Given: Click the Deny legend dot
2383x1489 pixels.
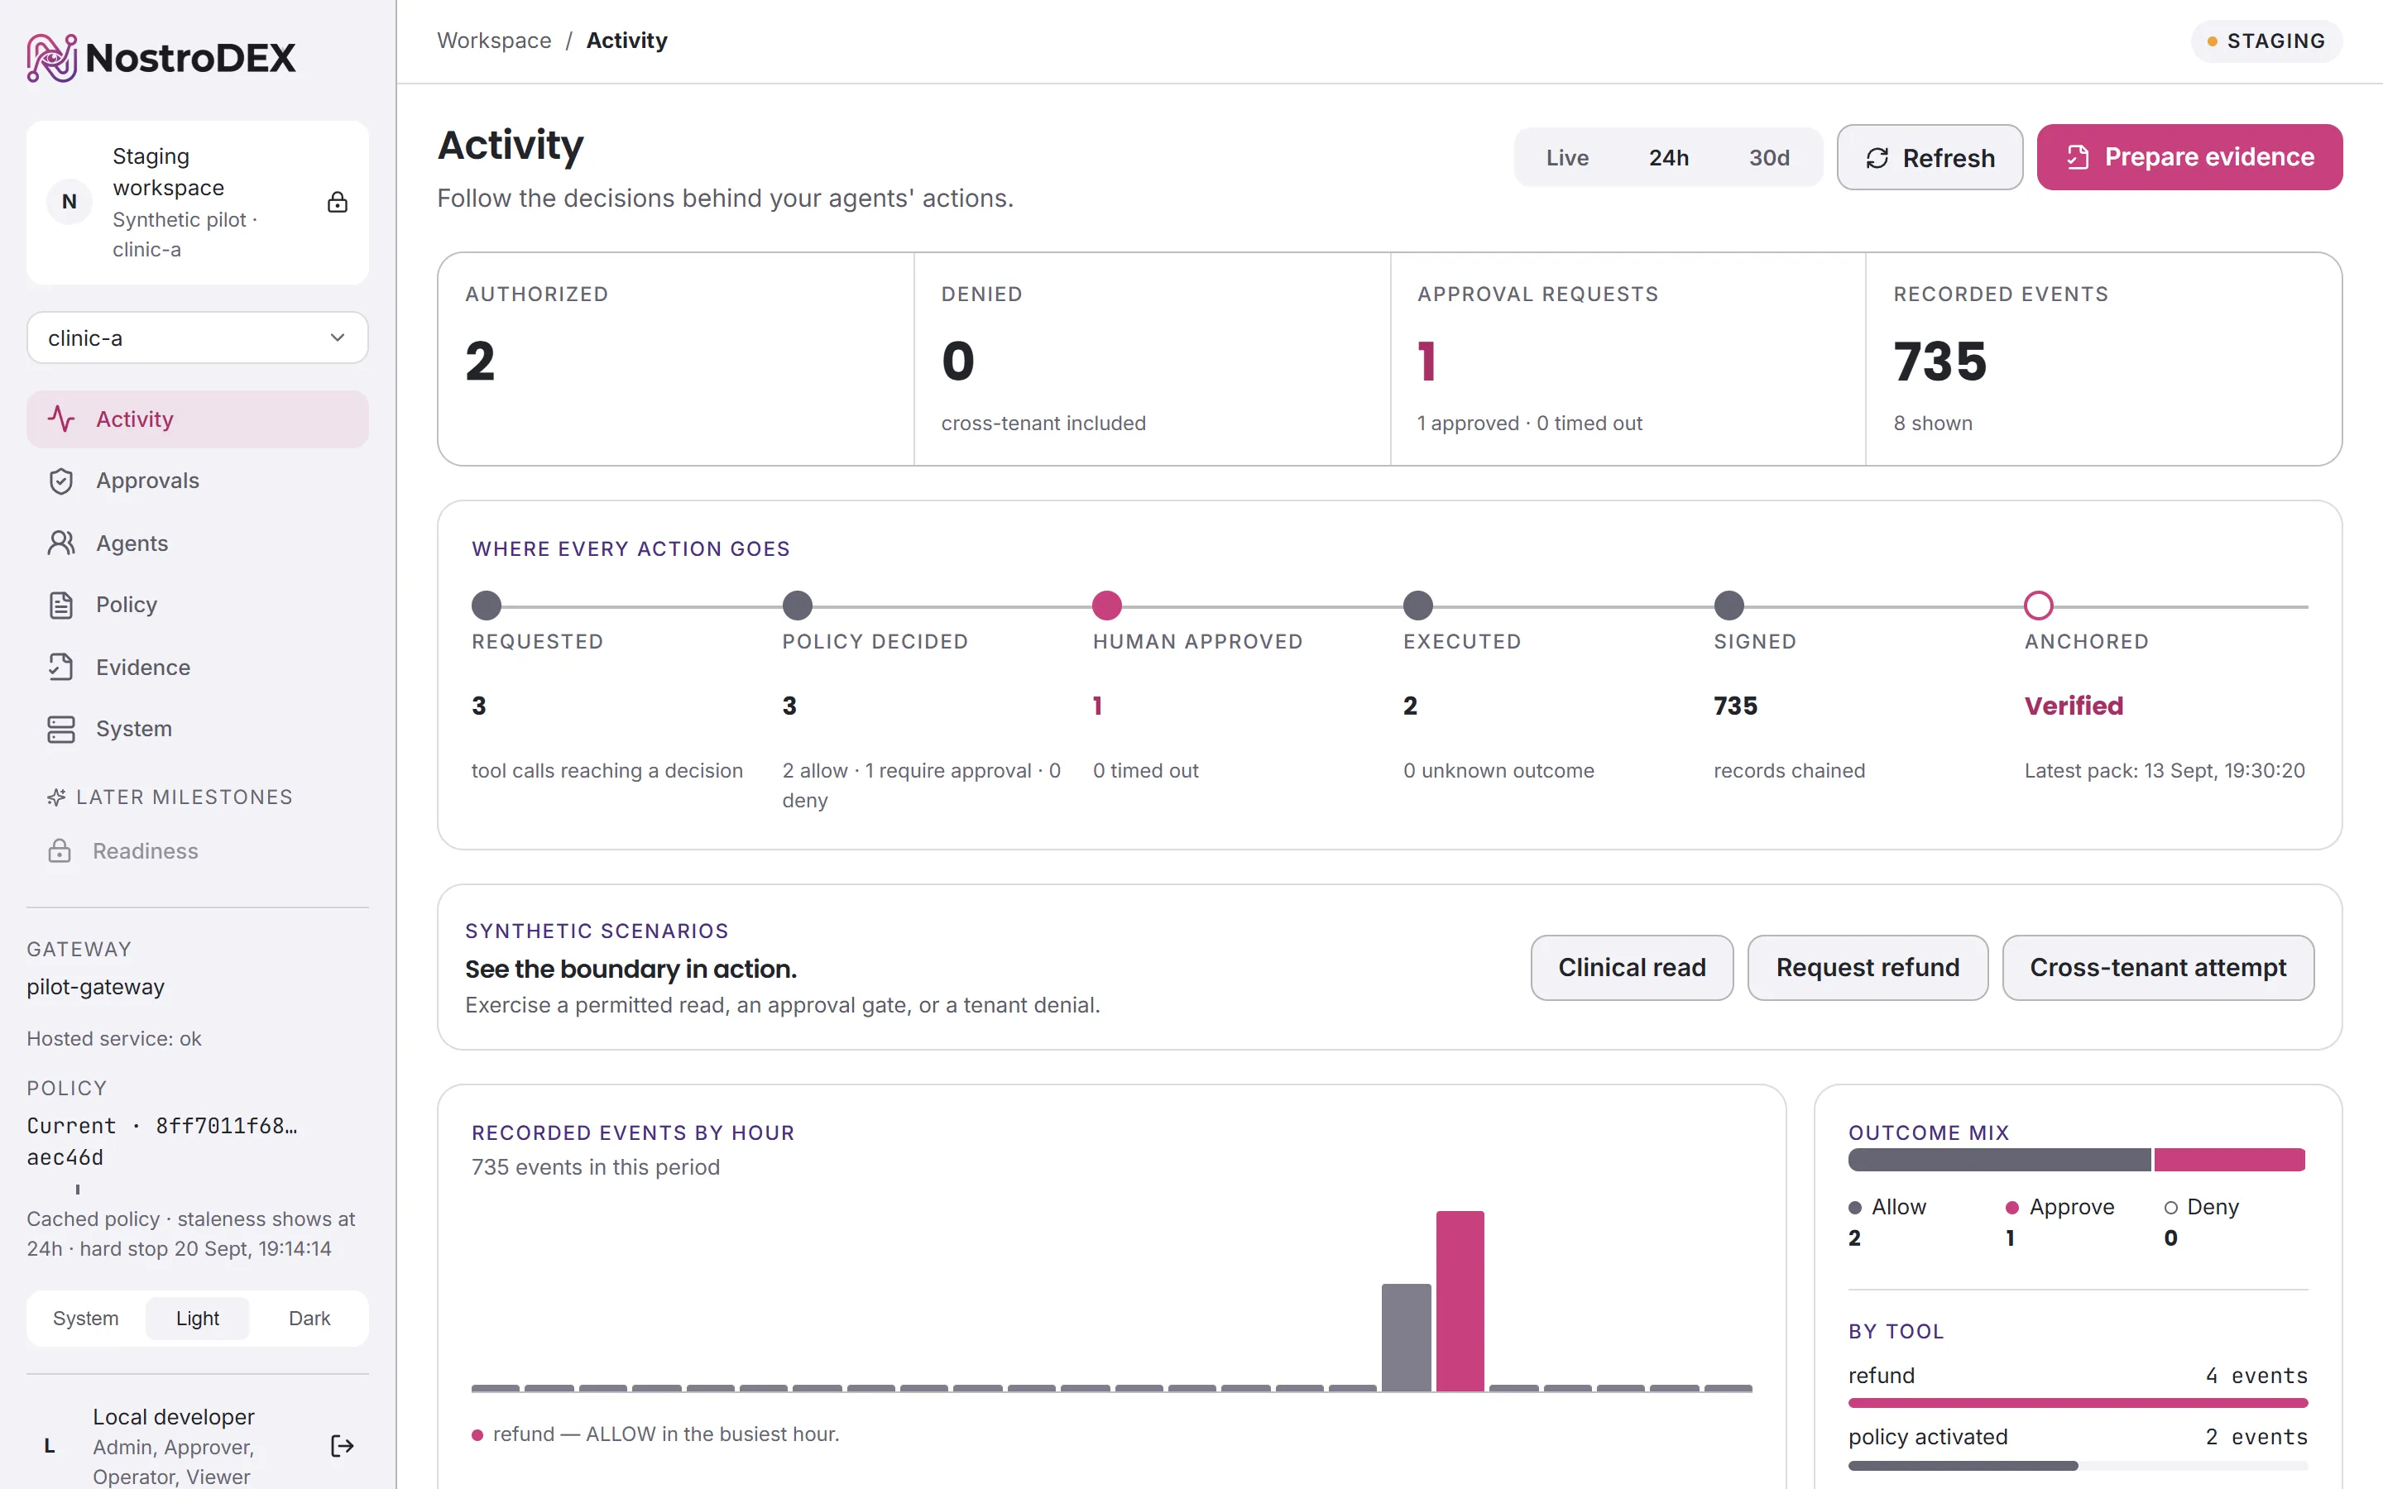Looking at the screenshot, I should 2170,1208.
